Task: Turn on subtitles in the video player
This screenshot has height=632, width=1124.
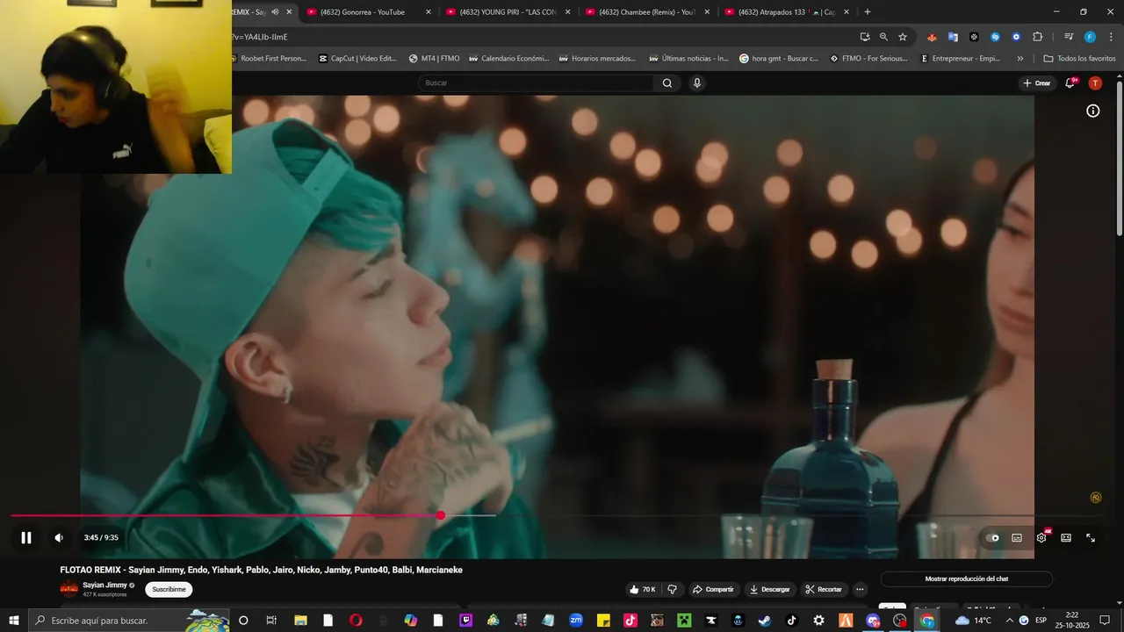Action: coord(1017,538)
